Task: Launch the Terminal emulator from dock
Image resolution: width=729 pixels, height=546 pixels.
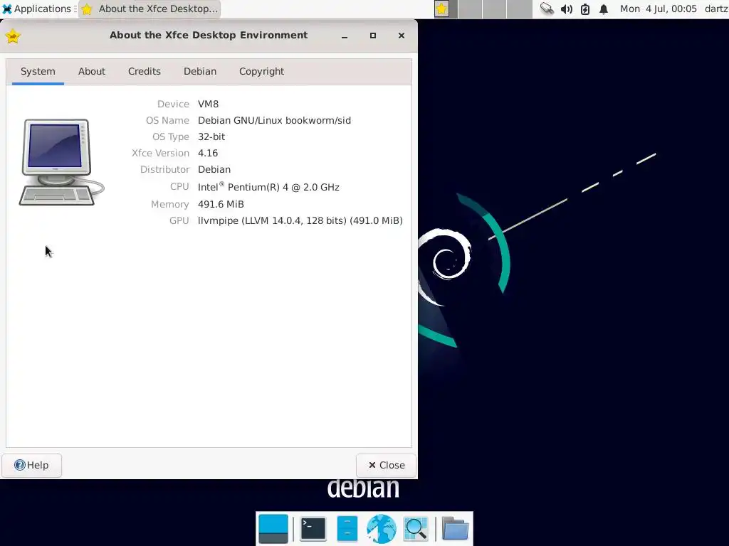Action: (x=313, y=528)
